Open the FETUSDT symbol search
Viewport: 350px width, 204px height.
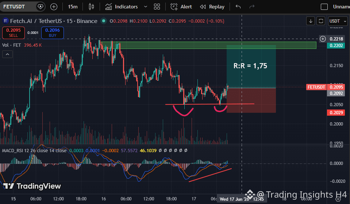pyautogui.click(x=14, y=7)
